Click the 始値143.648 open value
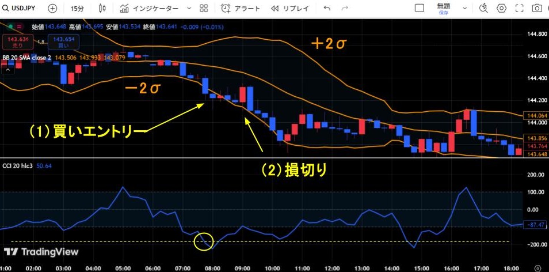The image size is (549, 272). tap(49, 27)
